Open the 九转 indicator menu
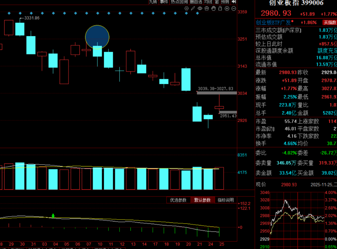The height and width of the screenshot is (249, 337). pos(153,2)
